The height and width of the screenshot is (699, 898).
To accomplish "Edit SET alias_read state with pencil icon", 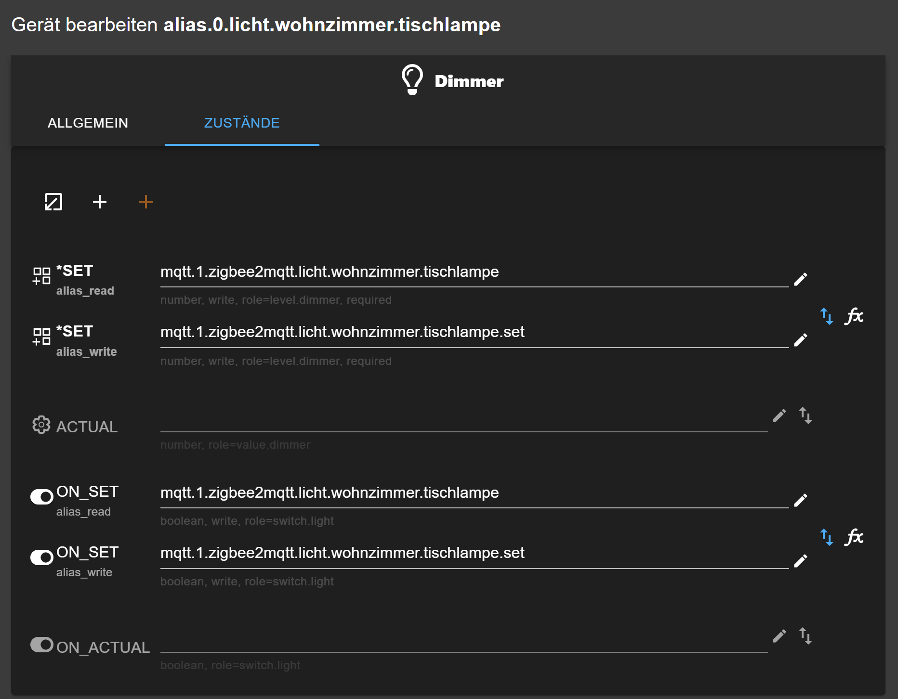I will tap(800, 279).
